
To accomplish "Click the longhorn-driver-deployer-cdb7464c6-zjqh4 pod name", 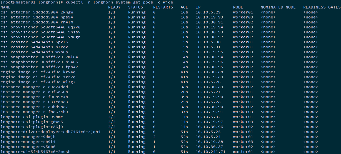I will 51,132.
